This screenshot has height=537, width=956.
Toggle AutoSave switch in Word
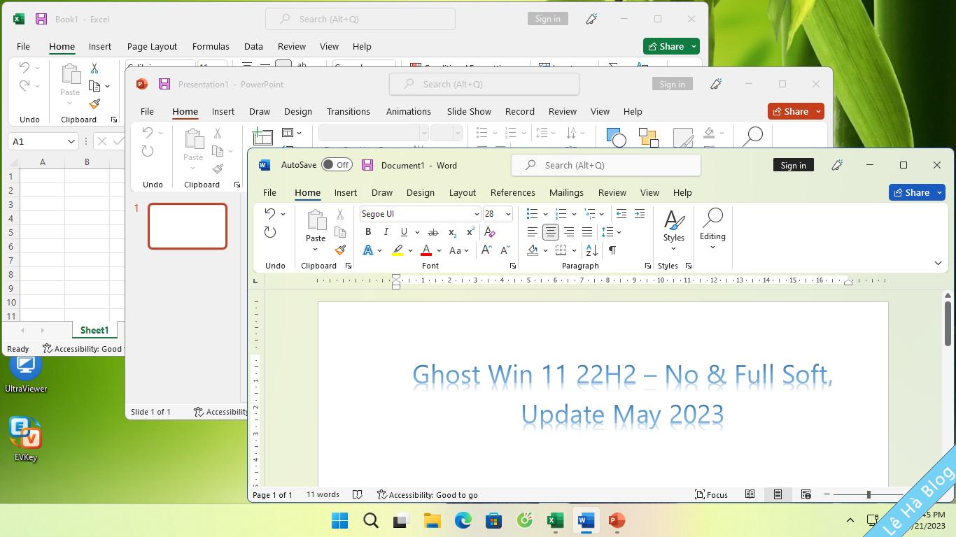pyautogui.click(x=337, y=165)
